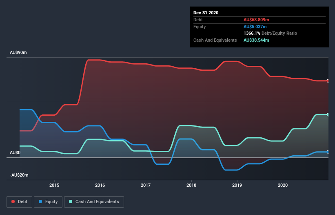Select the blue Equity endpoint marker
335x215 pixels.
pos(328,152)
